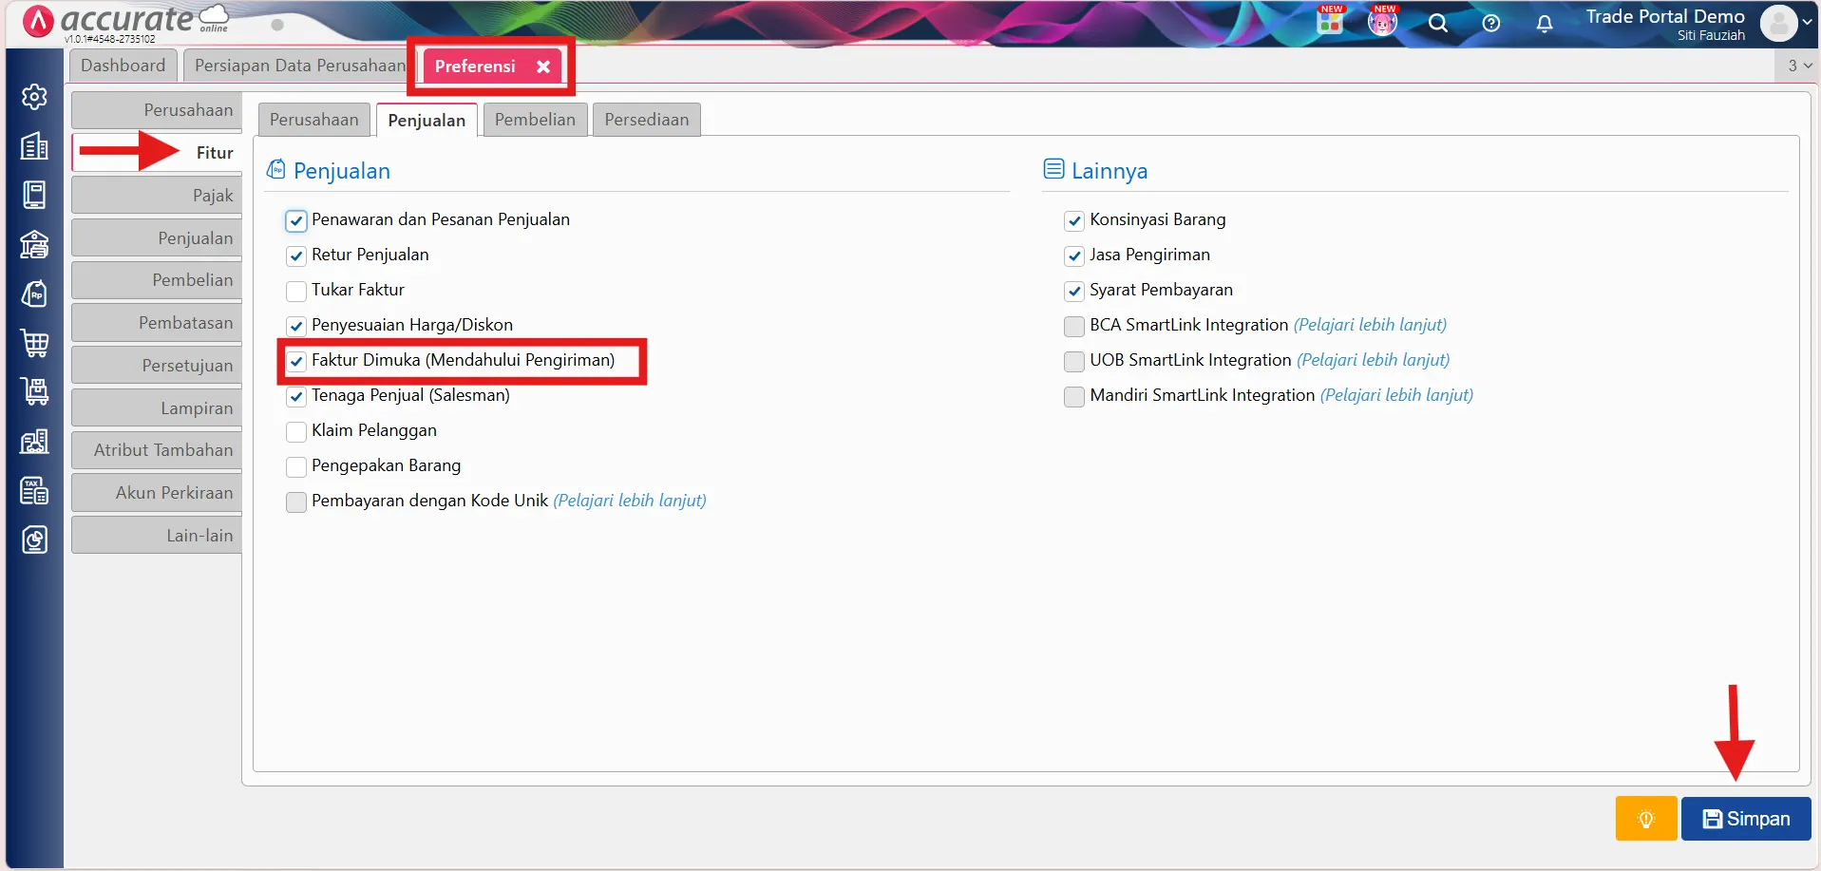The height and width of the screenshot is (871, 1821).
Task: Enable Mandiri SmartLink Integration checkbox
Action: coord(1074,396)
